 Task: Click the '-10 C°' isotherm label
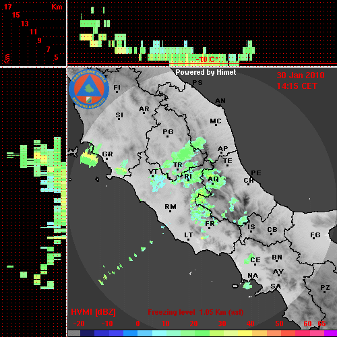(x=207, y=59)
